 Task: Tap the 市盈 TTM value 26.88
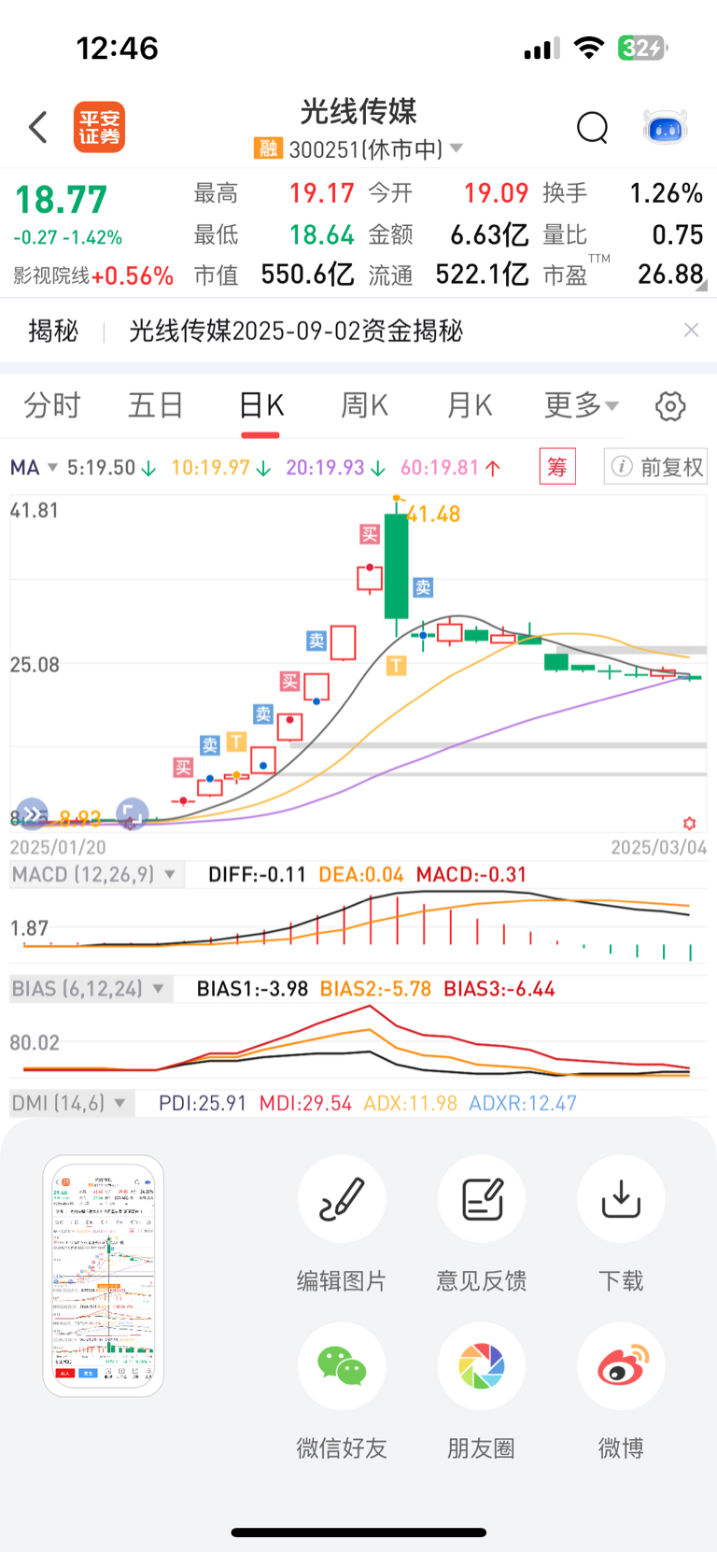coord(670,275)
